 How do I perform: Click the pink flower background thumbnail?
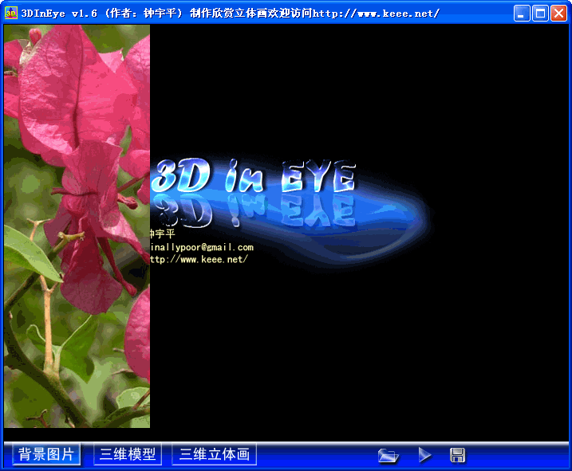[x=77, y=226]
